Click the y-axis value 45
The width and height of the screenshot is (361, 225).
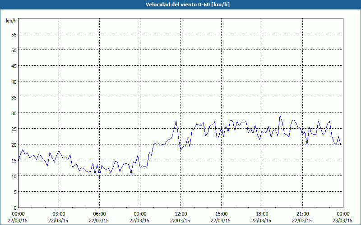pyautogui.click(x=14, y=66)
